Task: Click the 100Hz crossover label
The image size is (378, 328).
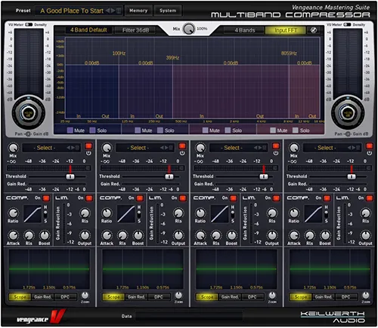Action: 119,54
